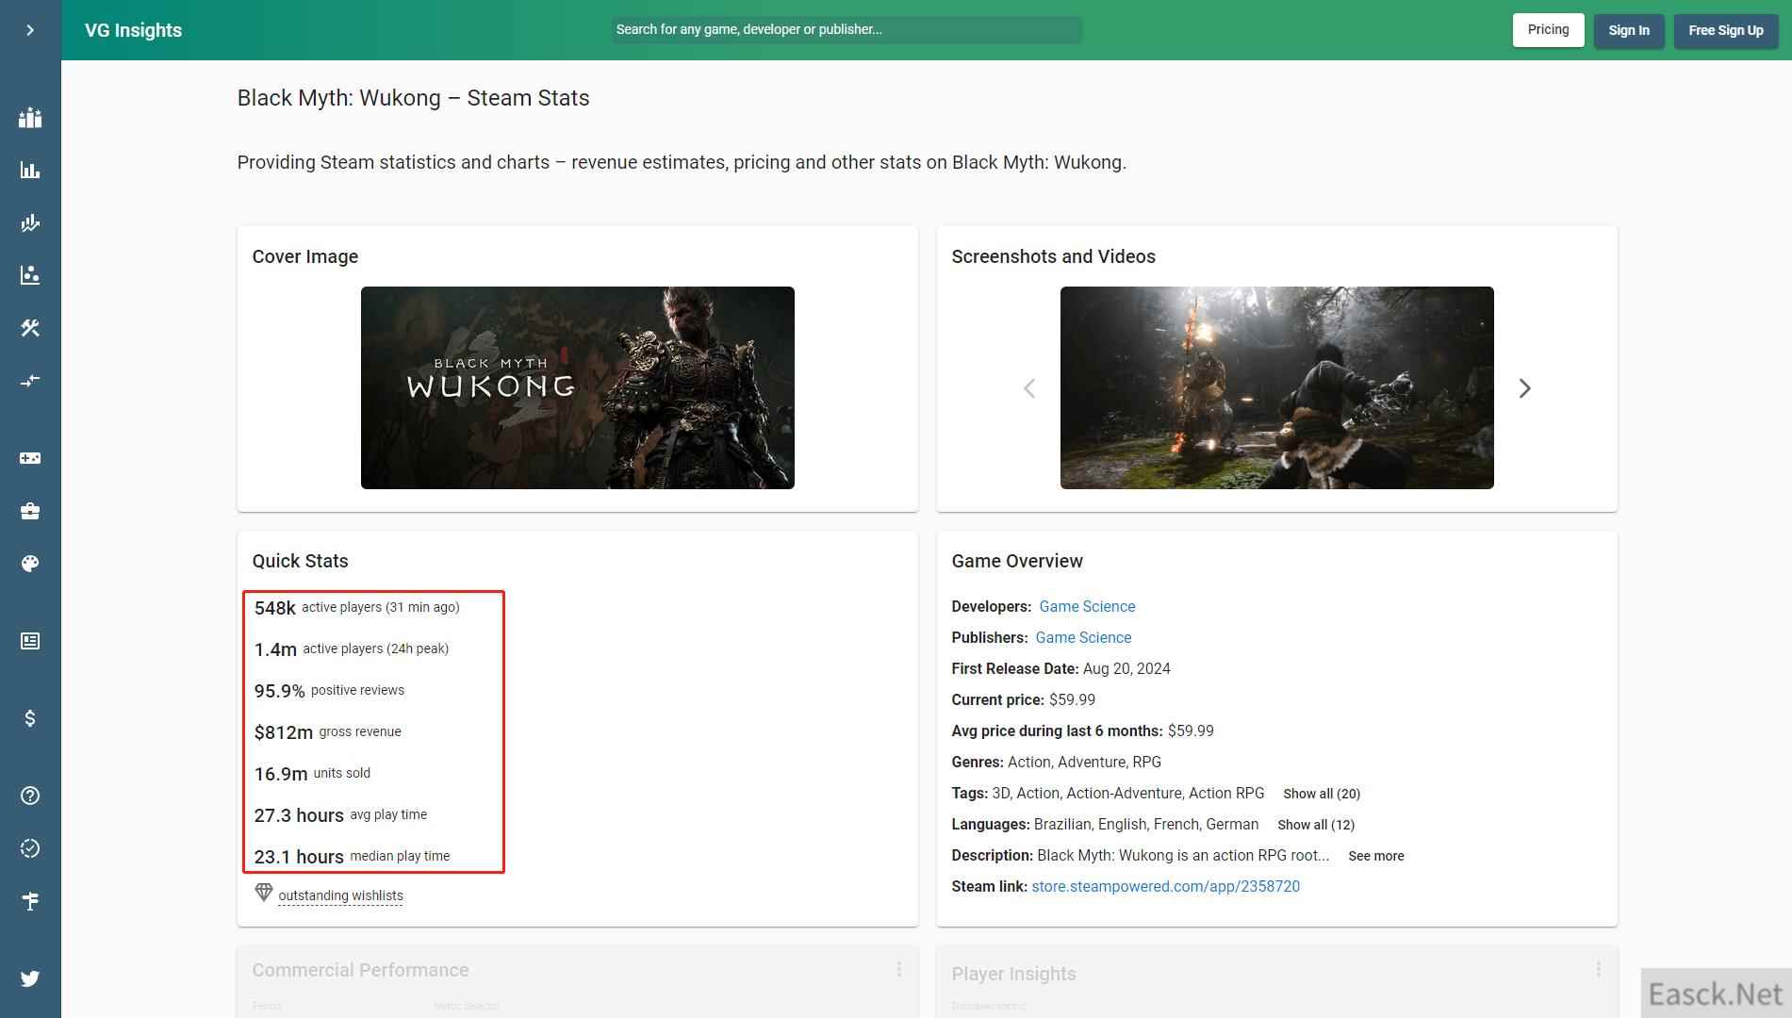Click the Quick Stats heading
The image size is (1792, 1018).
300,561
